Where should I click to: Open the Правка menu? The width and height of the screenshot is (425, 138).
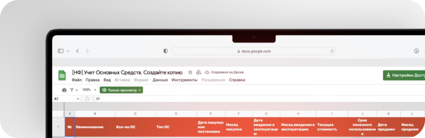(x=93, y=80)
